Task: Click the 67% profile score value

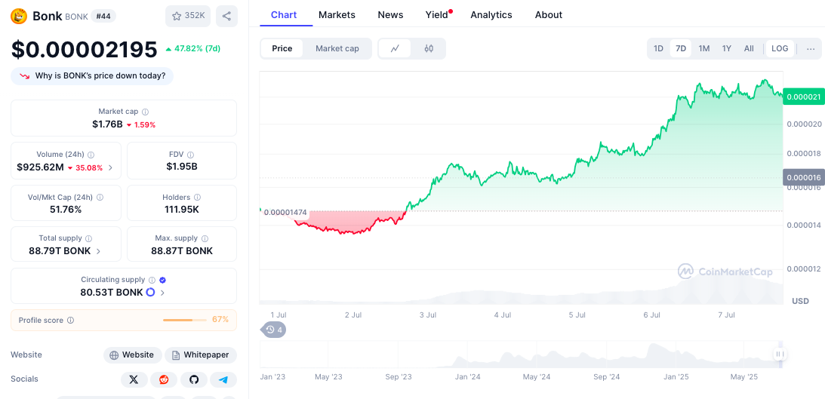Action: (x=220, y=320)
